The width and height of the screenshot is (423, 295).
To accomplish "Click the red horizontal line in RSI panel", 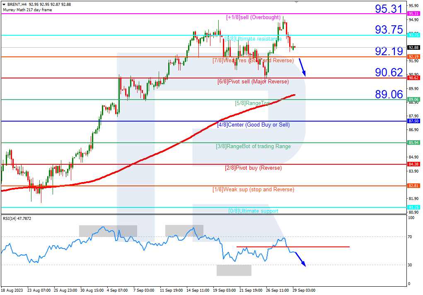I will 293,246.
